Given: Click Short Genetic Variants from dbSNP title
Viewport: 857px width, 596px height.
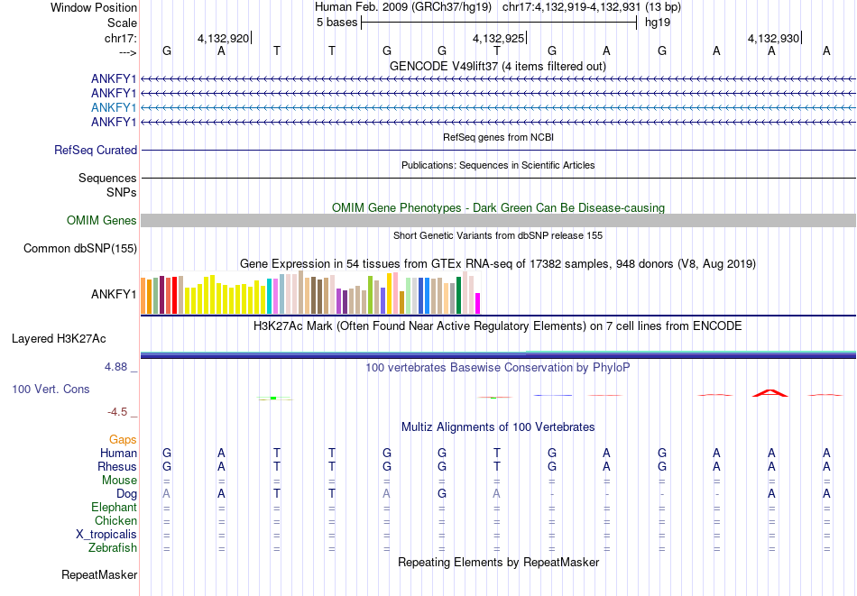Looking at the screenshot, I should pyautogui.click(x=498, y=235).
